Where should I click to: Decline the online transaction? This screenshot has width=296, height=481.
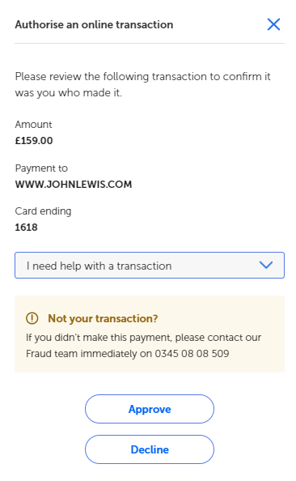150,449
